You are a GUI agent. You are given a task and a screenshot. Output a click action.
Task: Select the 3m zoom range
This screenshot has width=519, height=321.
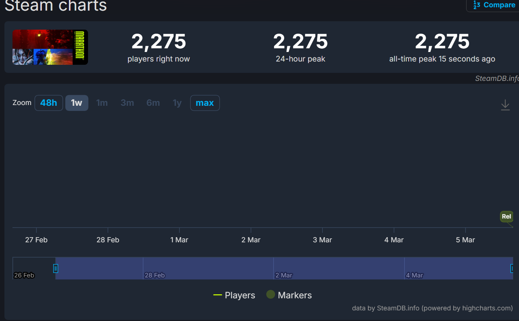(x=127, y=103)
